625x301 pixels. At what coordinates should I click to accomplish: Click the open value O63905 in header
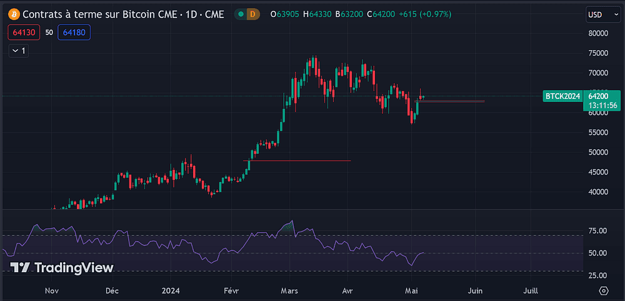285,15
